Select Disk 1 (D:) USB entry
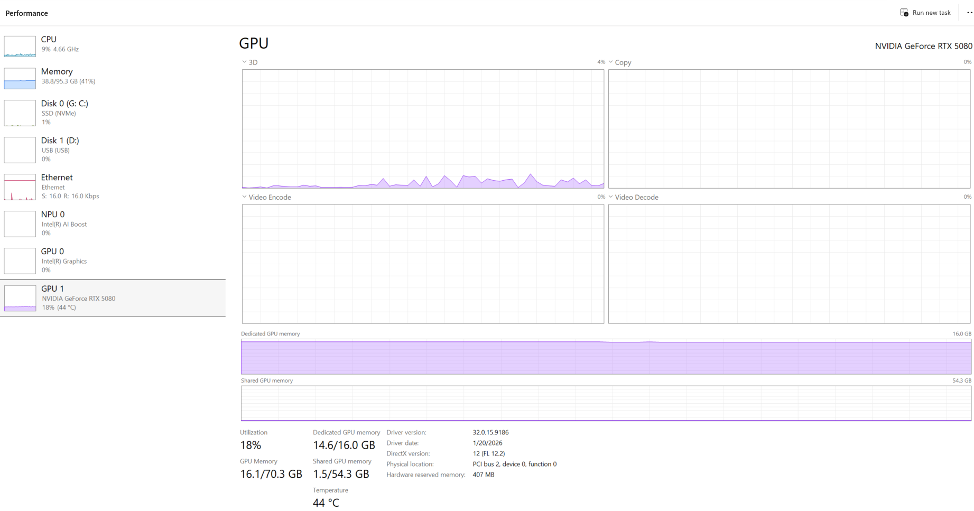This screenshot has height=511, width=974. pos(60,141)
